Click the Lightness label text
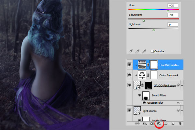The height and width of the screenshot is (130, 195). point(135,24)
